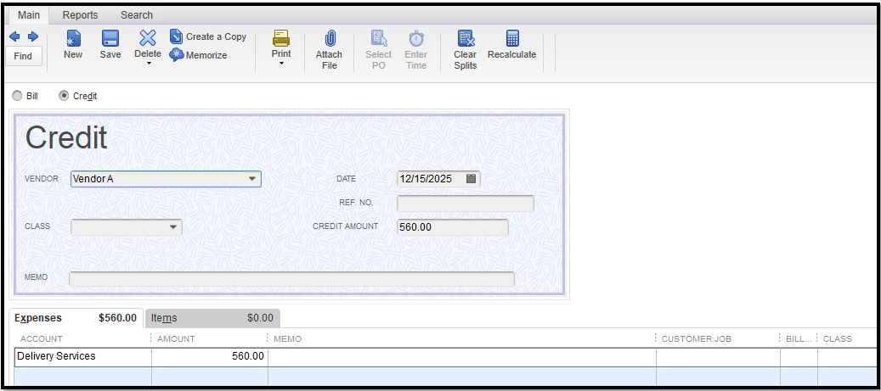881x391 pixels.
Task: Open the Items tab
Action: [212, 318]
